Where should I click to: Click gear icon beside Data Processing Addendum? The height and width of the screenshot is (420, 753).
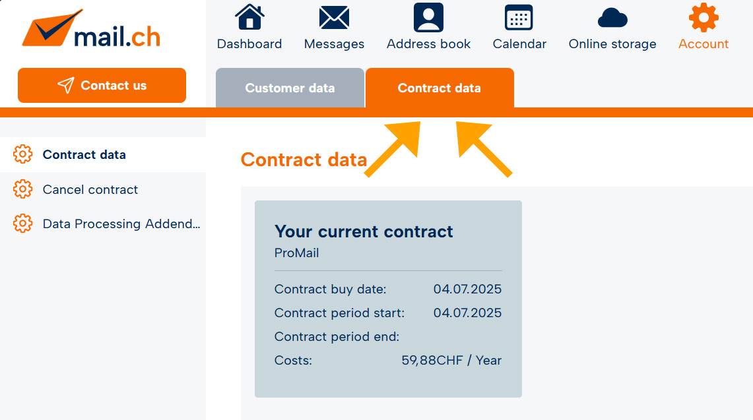[22, 224]
